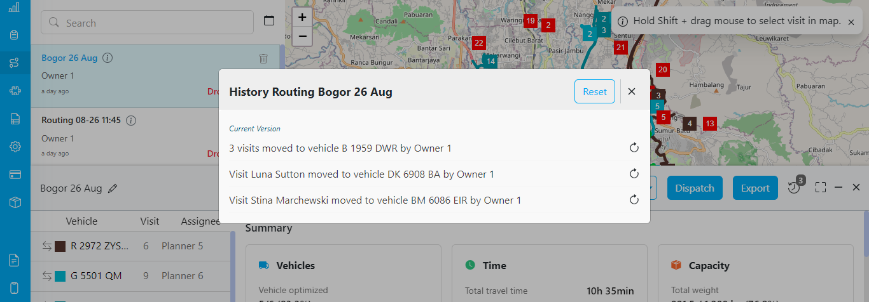Click the bar chart dashboard sidebar icon

[15, 8]
